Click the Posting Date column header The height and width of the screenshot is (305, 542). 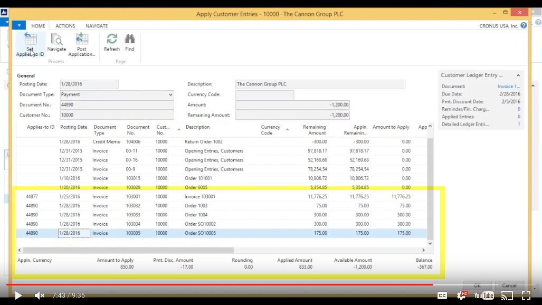(74, 127)
